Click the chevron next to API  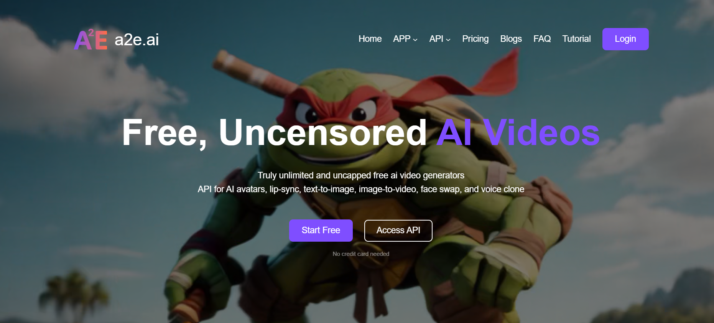pos(448,40)
